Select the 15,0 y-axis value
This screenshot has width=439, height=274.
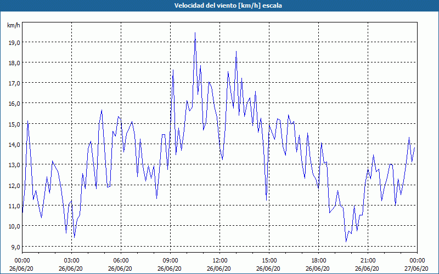pyautogui.click(x=14, y=124)
